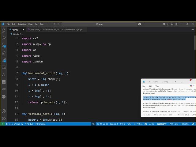The height and width of the screenshot is (147, 196).
Task: Open Customize Layout icon
Action: [164, 24]
